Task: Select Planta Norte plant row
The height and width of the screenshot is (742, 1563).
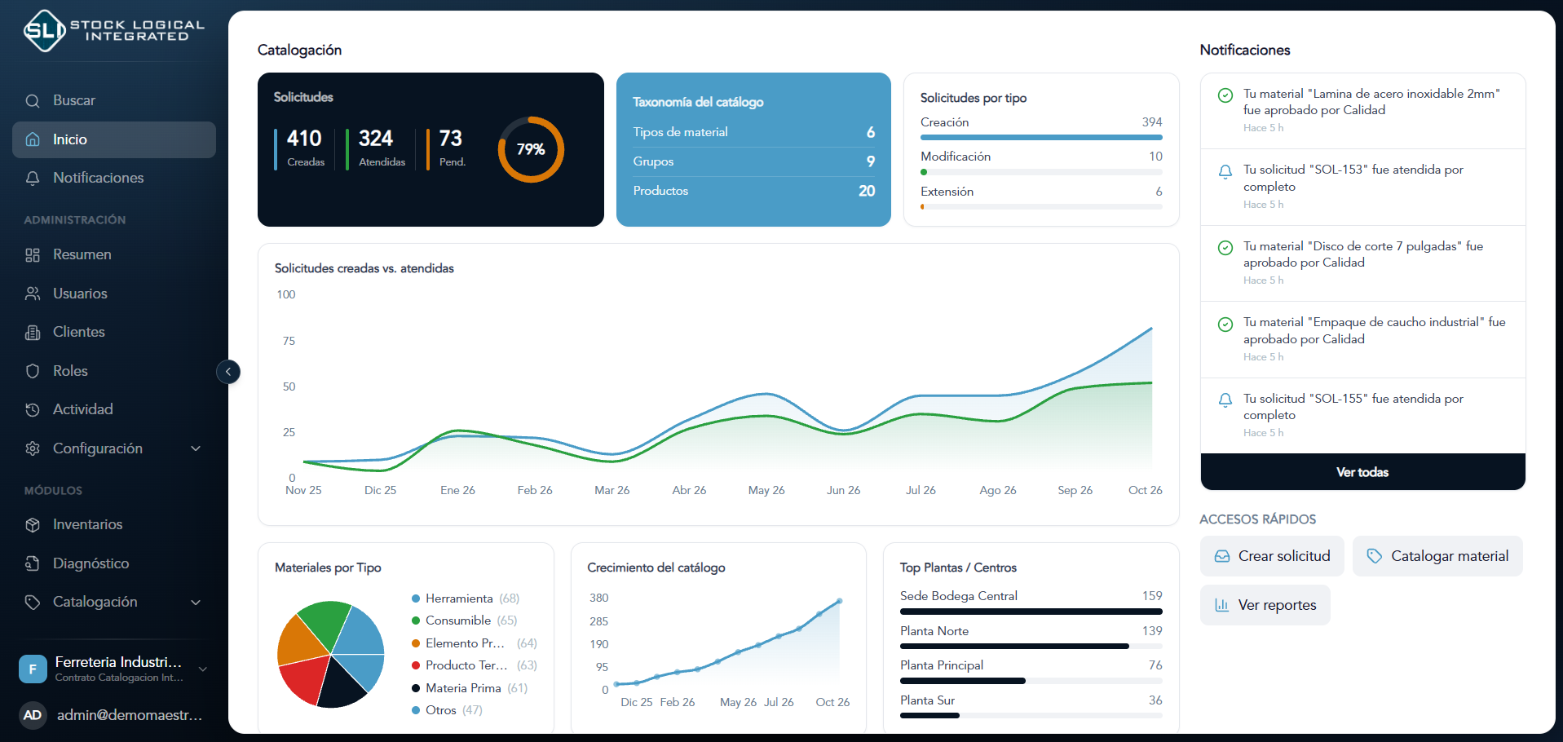Action: pos(1031,638)
